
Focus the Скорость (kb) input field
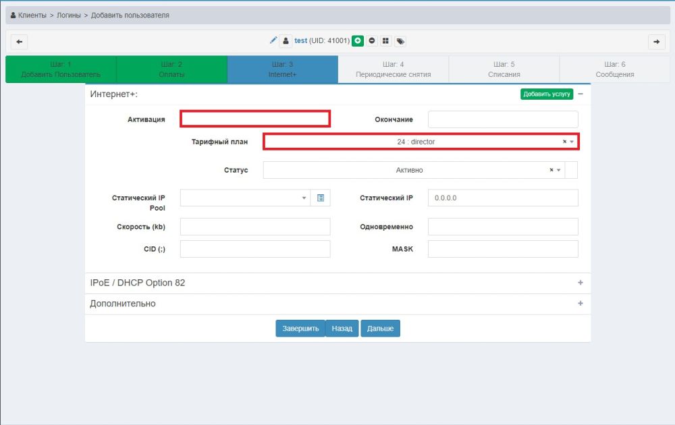(255, 227)
